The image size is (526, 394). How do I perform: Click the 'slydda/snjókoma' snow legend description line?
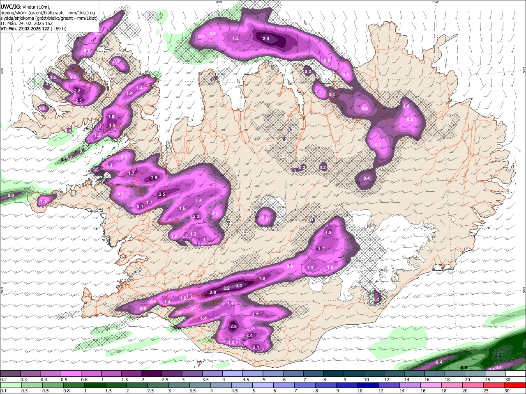click(x=49, y=18)
